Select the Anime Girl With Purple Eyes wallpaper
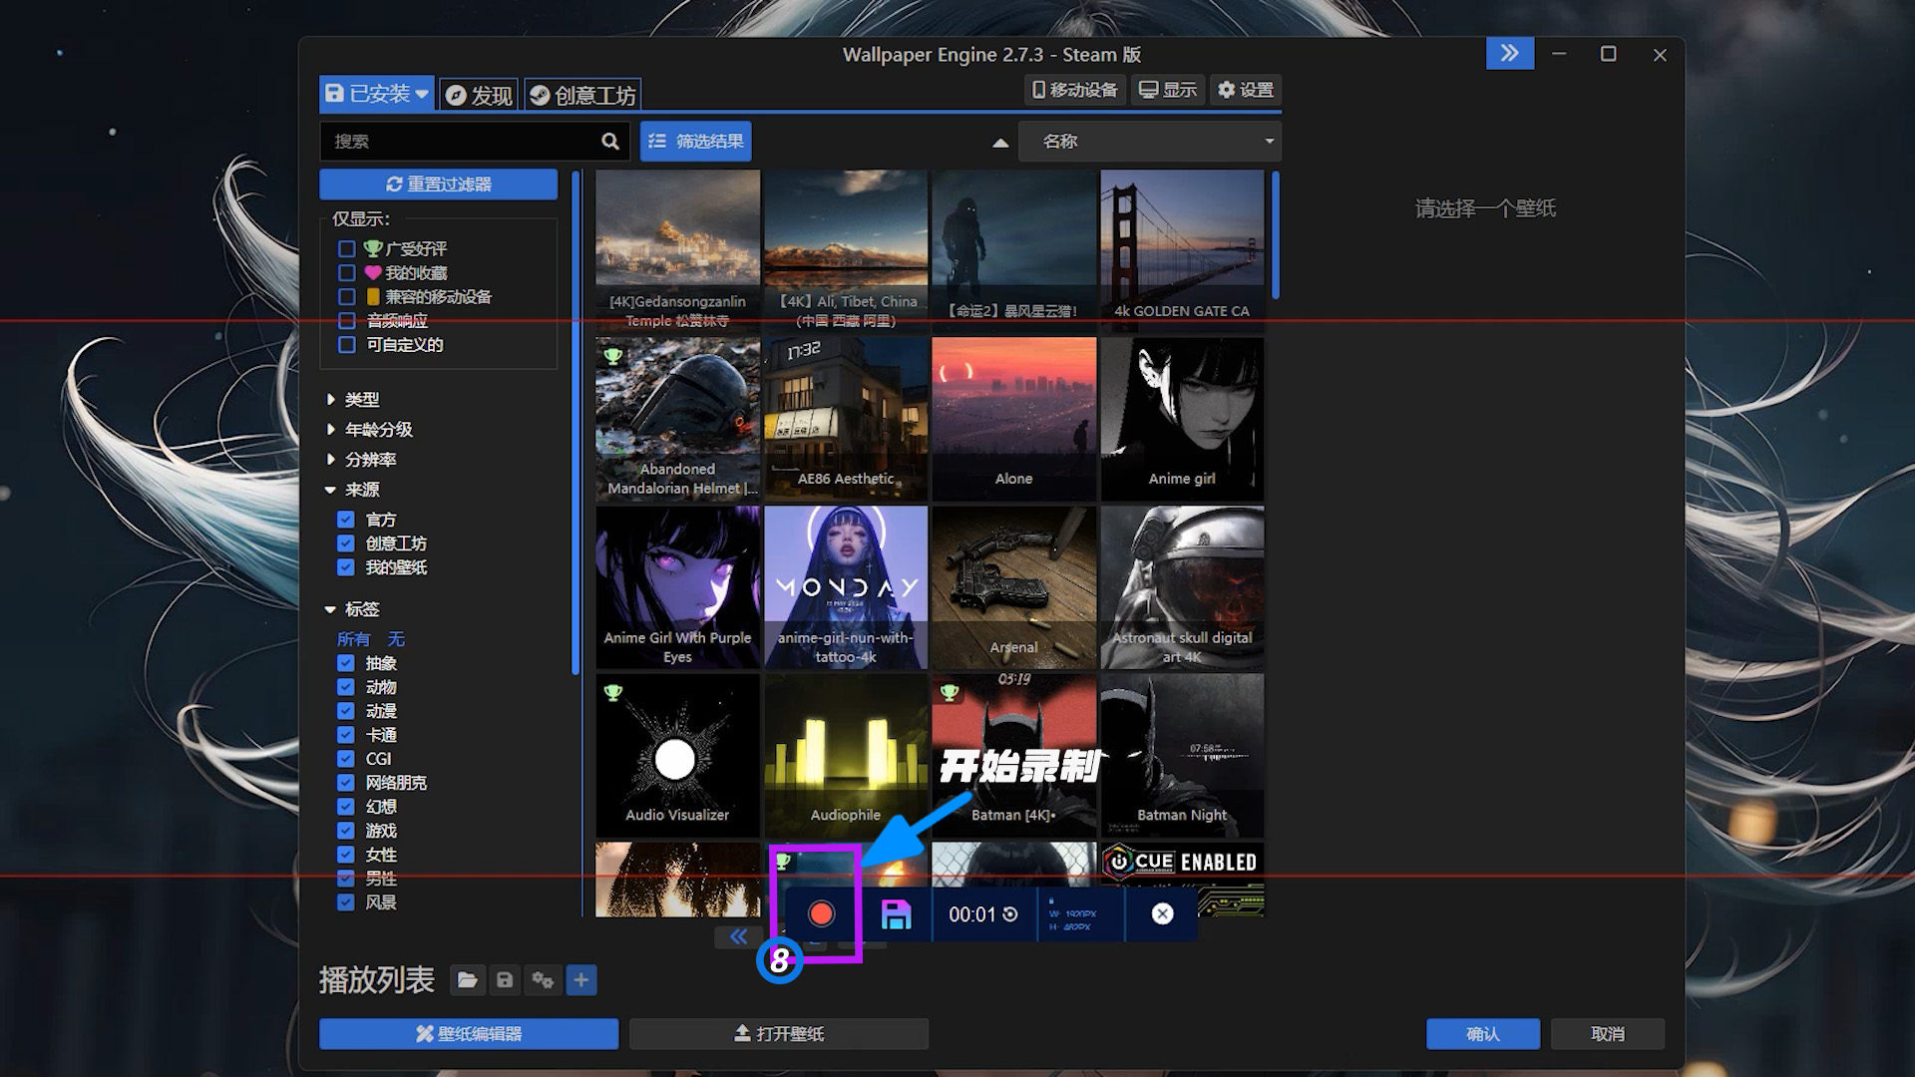The height and width of the screenshot is (1077, 1915). tap(677, 587)
